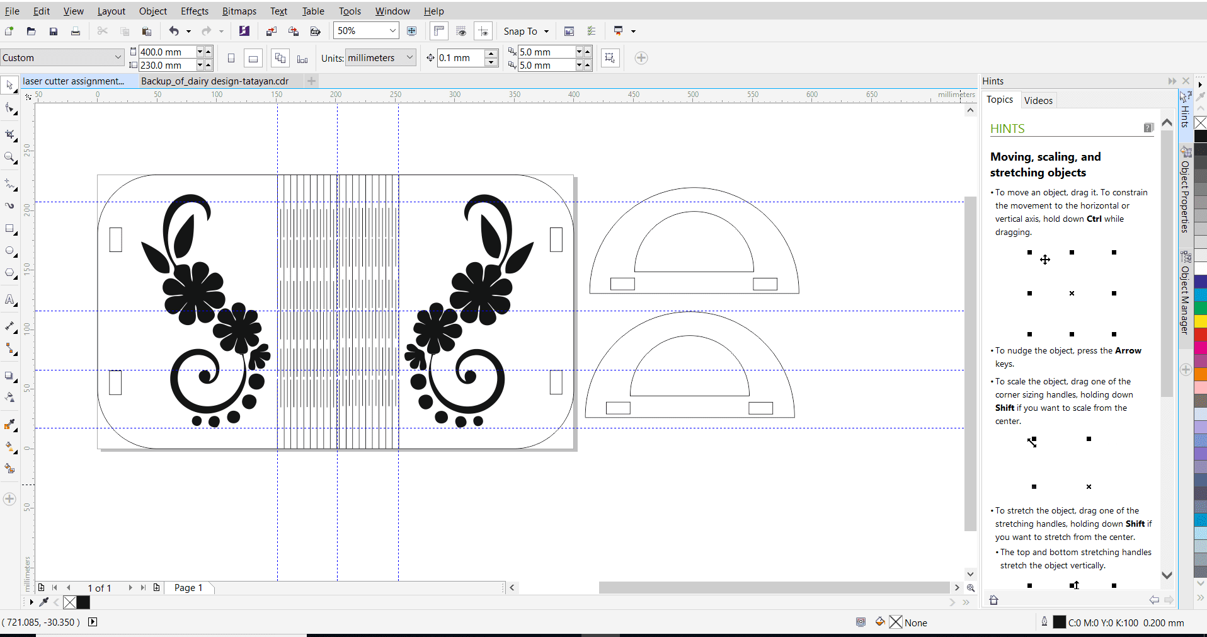Toggle Show Rulers button
Image resolution: width=1207 pixels, height=637 pixels.
pyautogui.click(x=439, y=31)
